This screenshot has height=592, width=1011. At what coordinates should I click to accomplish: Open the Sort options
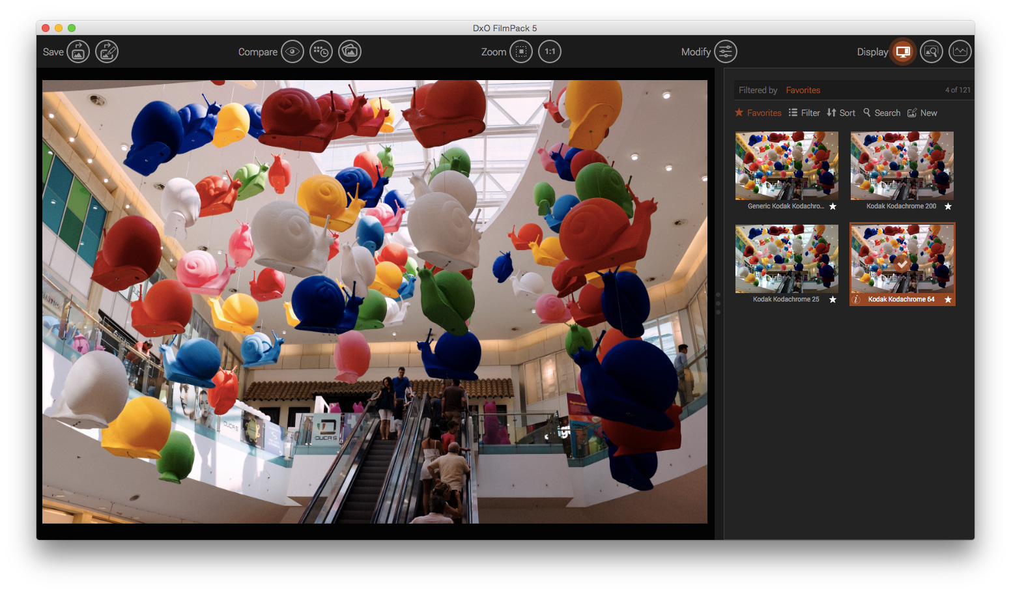pos(841,113)
